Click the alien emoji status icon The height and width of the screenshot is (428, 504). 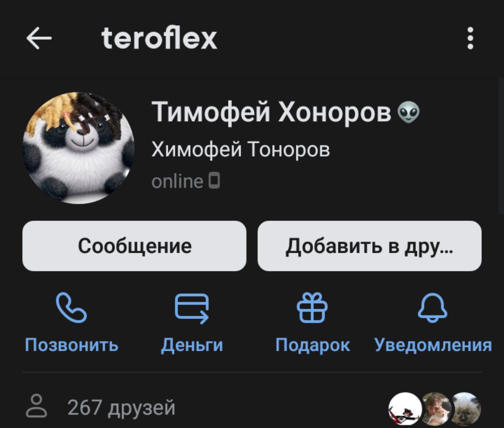pyautogui.click(x=409, y=112)
